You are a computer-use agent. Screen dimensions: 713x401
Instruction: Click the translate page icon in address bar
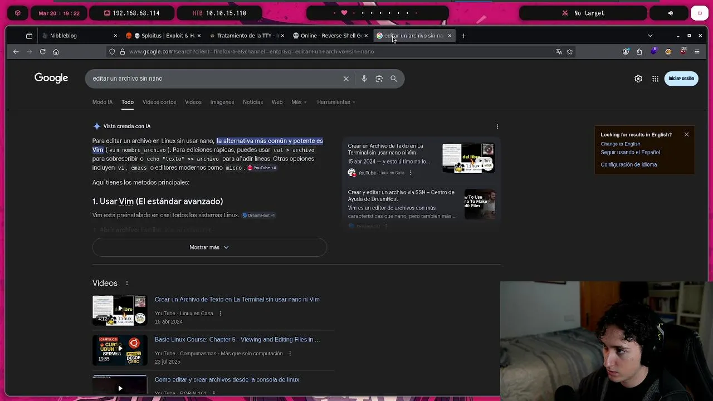tap(559, 51)
